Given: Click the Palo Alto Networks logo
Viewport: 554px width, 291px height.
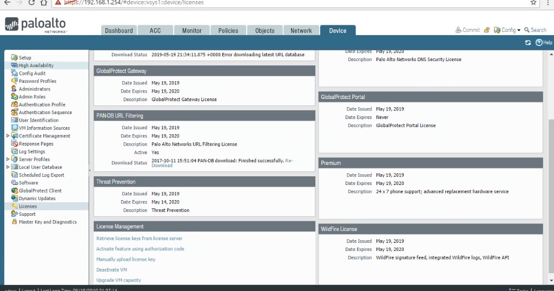Looking at the screenshot, I should (x=35, y=25).
